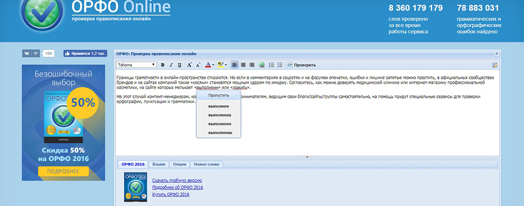The height and width of the screenshot is (206, 524).
Task: Click the Скачать пробную версию link
Action: tap(177, 181)
